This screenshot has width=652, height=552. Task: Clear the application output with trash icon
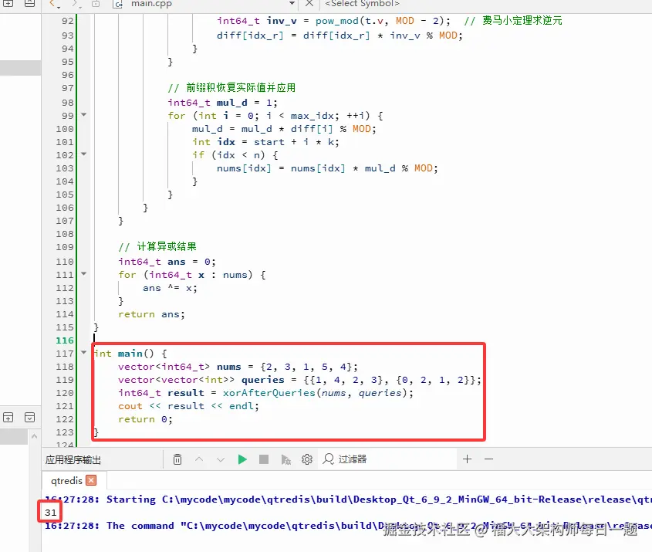coord(177,459)
